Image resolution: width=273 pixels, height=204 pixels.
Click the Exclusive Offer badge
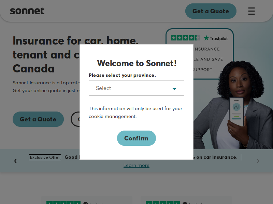[x=45, y=157]
